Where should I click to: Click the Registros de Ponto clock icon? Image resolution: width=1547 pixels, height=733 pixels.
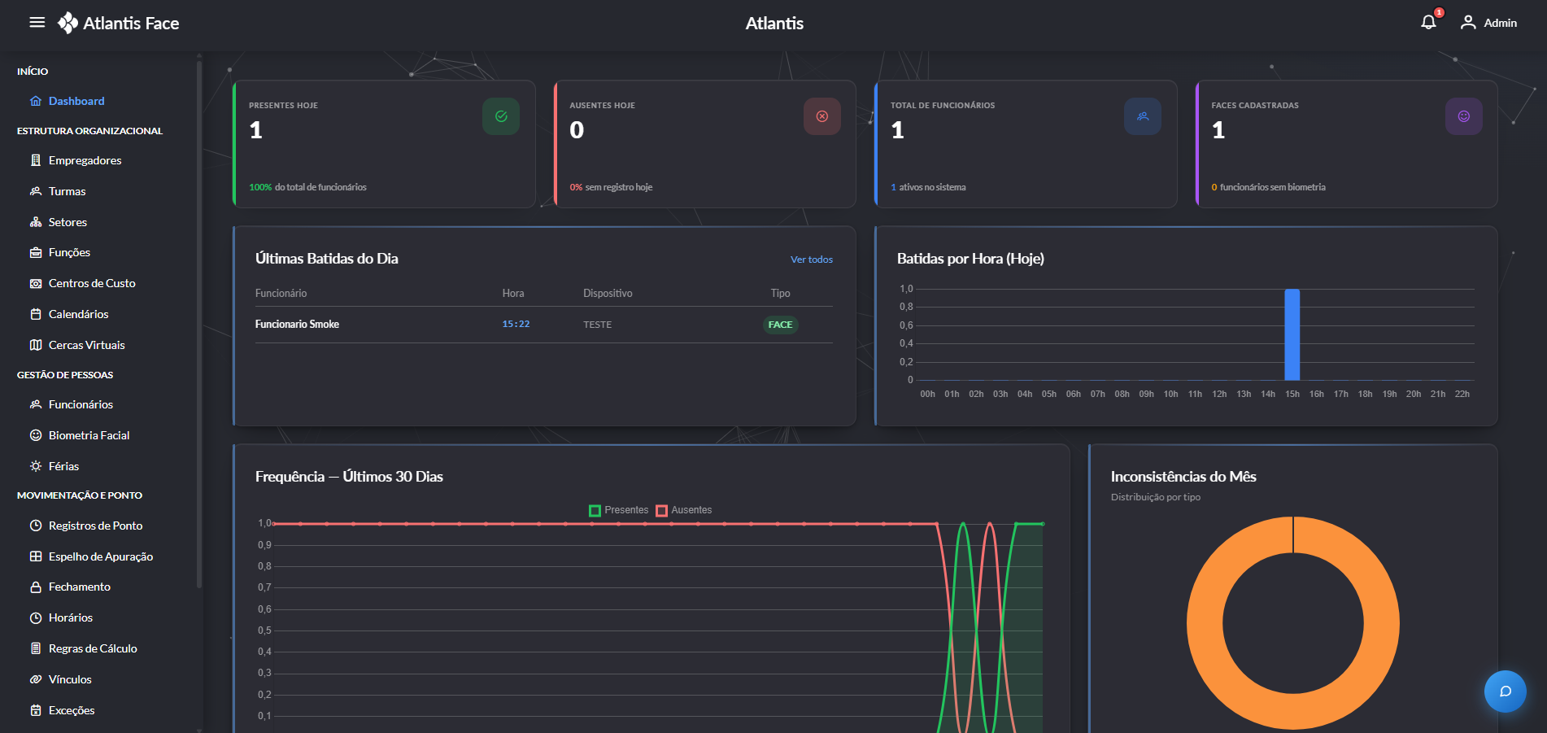coord(36,526)
